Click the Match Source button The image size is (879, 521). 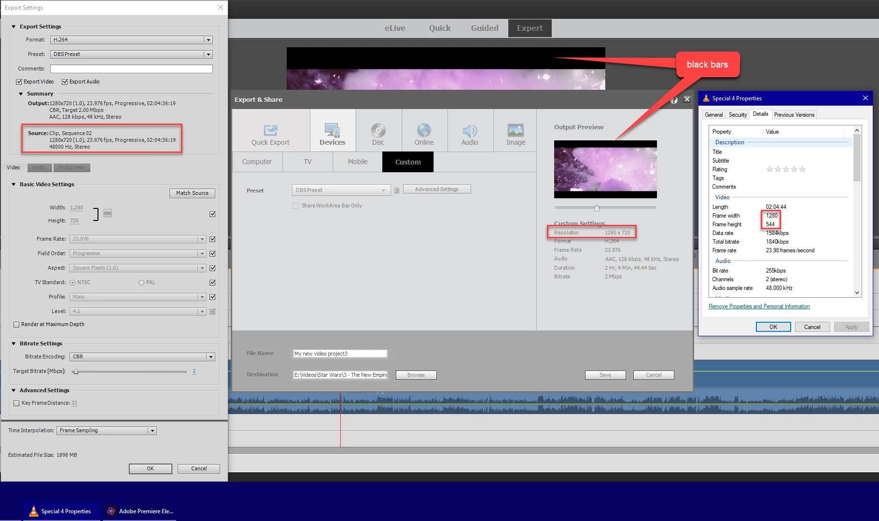coord(192,193)
